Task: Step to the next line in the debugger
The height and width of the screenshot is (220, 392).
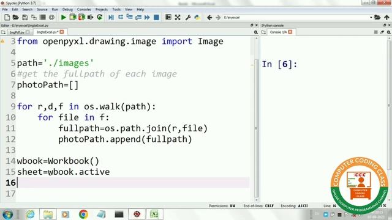Action: coord(121,17)
